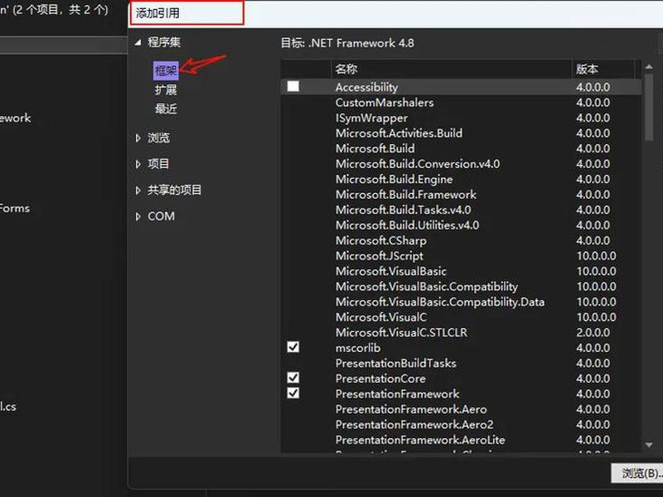Click version 2.0.0.0 of Microsoft.VisualC.STLCLR

pos(593,333)
